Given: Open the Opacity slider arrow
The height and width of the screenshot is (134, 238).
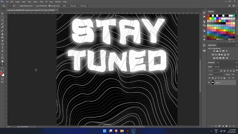Looking at the screenshot, I should click(237, 74).
